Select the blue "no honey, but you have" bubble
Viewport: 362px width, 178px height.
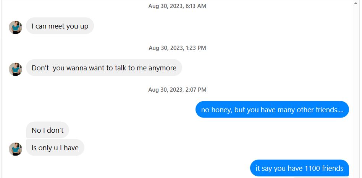[272, 110]
